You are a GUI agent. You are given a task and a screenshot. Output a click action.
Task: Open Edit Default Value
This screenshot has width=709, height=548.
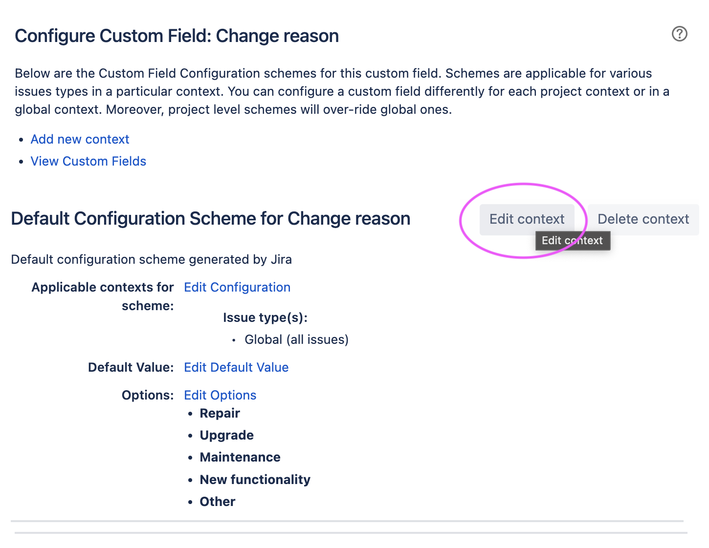[236, 367]
